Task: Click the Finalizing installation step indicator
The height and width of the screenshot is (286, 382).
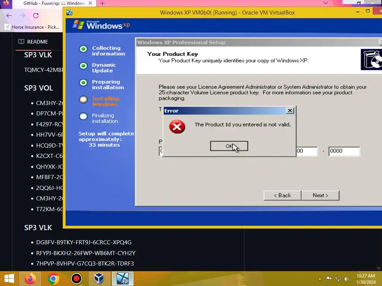Action: 83,116
